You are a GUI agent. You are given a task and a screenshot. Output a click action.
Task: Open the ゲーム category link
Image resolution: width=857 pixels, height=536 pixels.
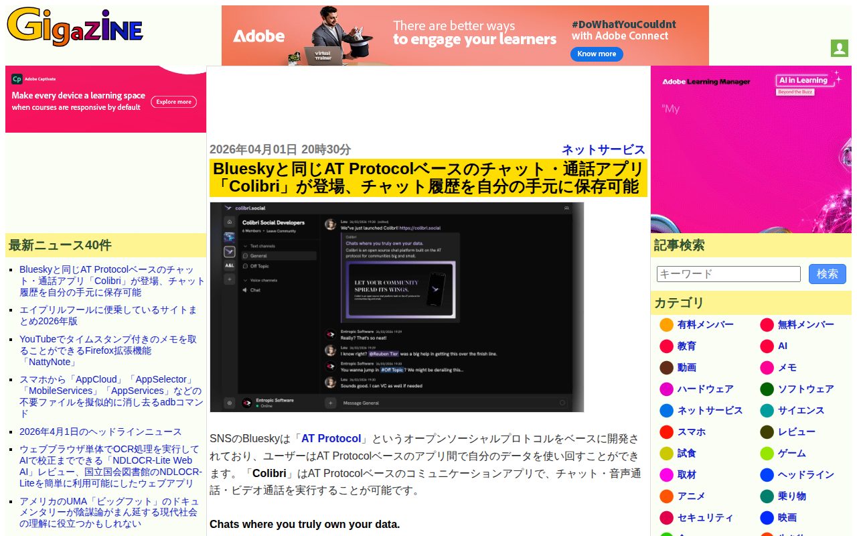tap(792, 454)
